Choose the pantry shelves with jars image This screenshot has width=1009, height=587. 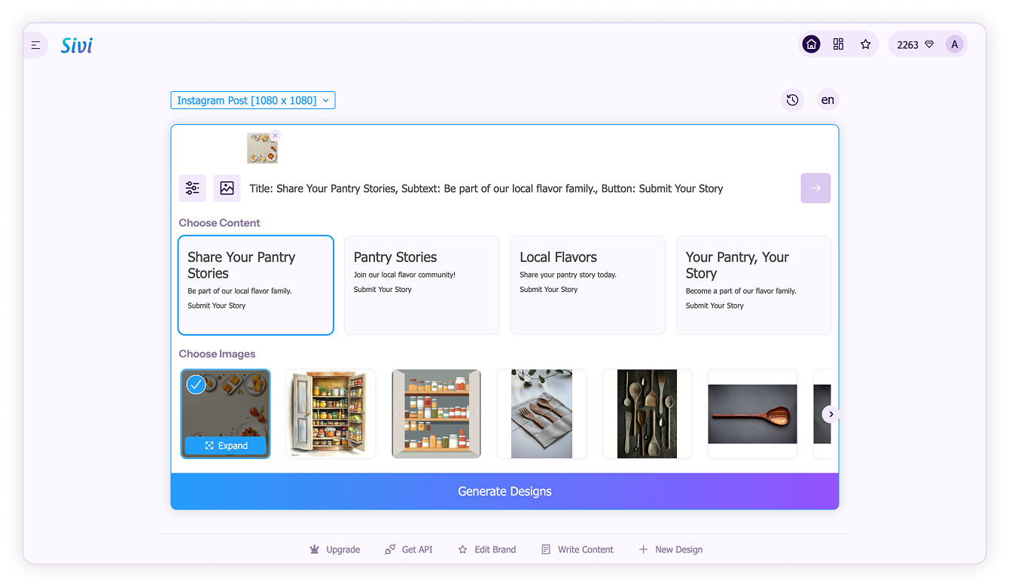coord(437,414)
